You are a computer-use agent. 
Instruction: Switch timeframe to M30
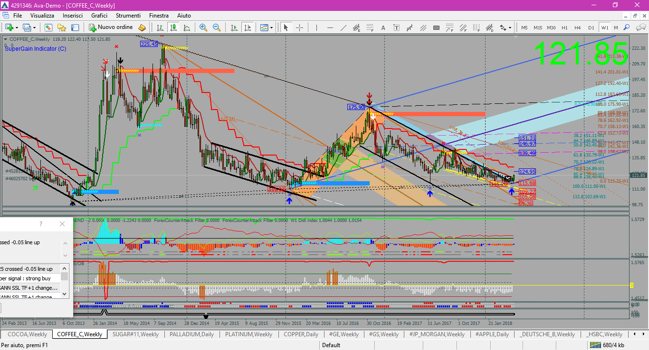pos(551,28)
